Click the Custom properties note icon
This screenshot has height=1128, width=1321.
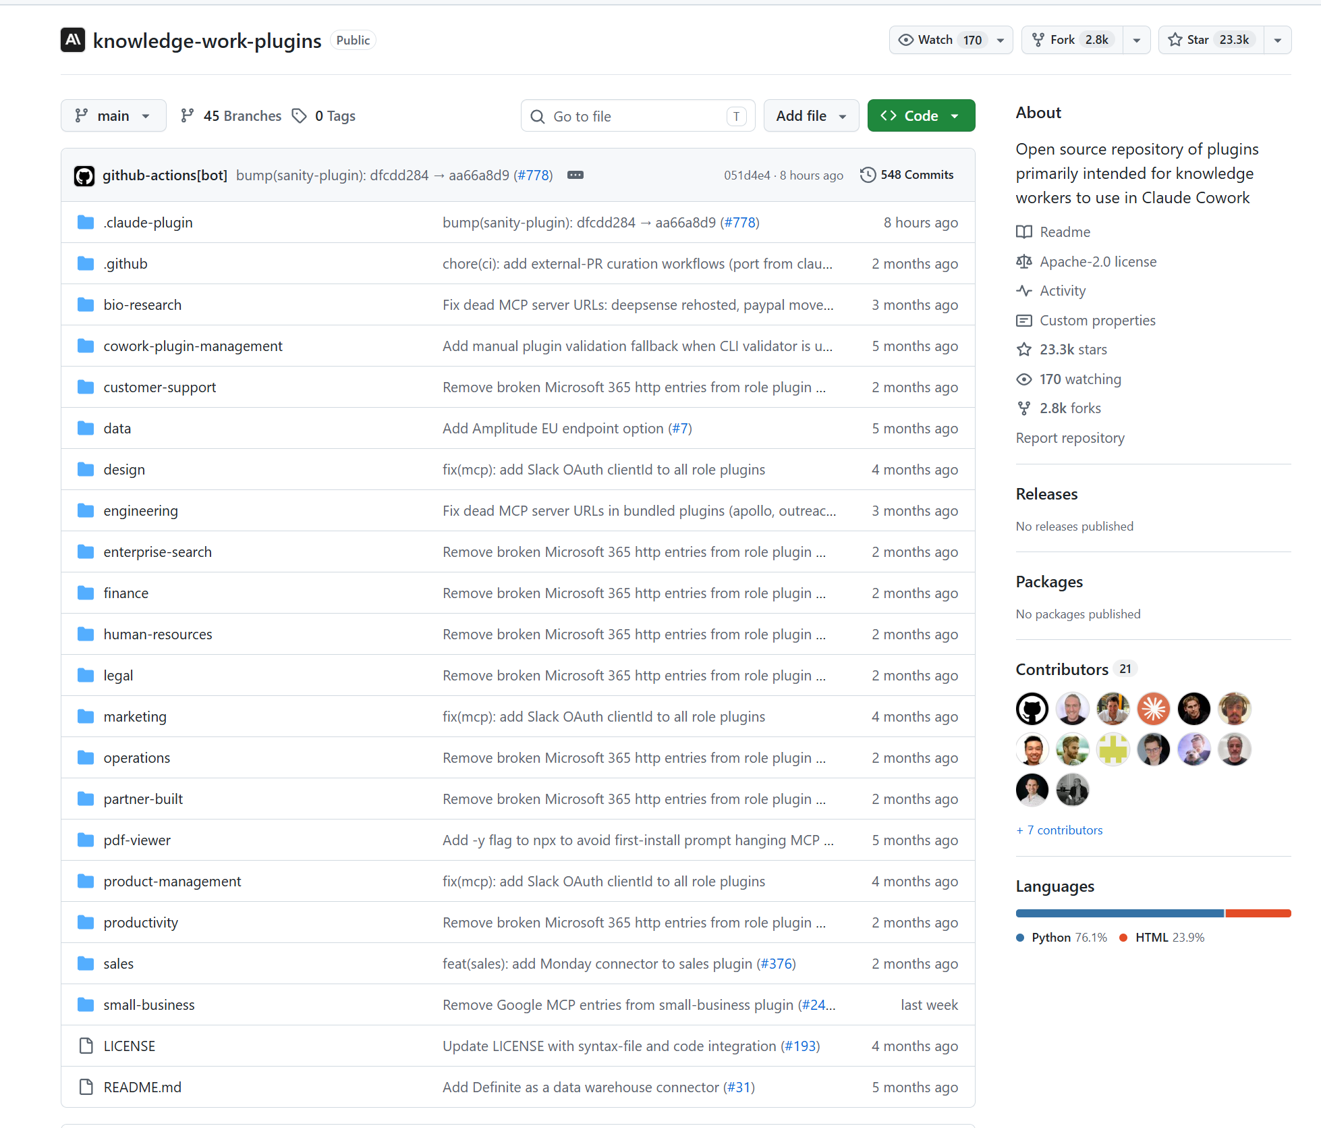point(1024,321)
